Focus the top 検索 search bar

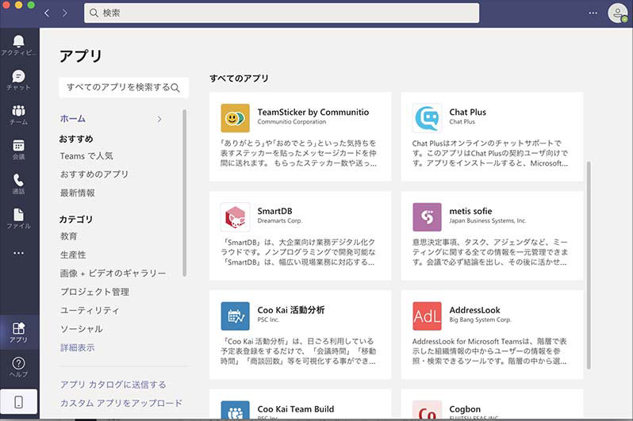[282, 13]
